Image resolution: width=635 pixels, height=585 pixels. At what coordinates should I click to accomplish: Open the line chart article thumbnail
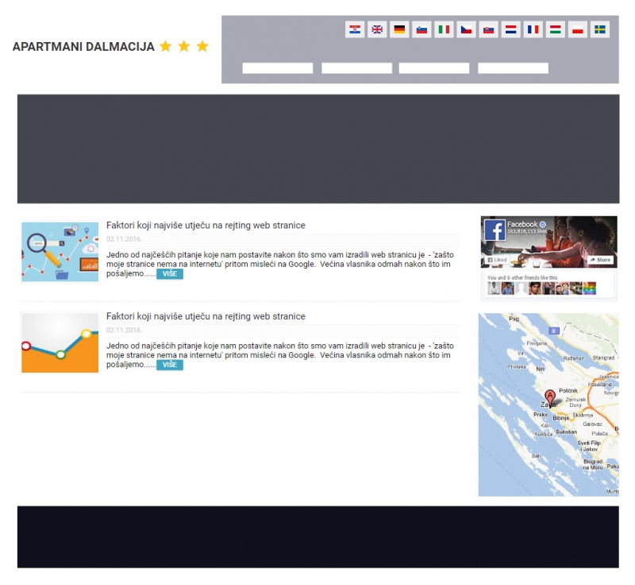(60, 343)
